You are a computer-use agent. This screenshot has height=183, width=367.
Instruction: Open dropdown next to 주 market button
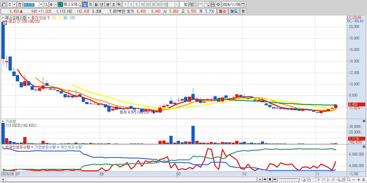point(14,5)
